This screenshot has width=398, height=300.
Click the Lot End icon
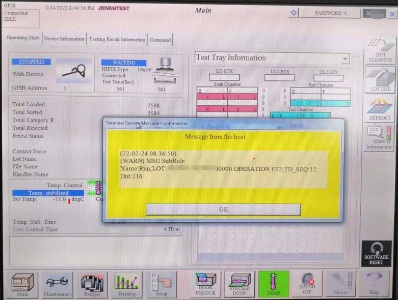coord(380,79)
